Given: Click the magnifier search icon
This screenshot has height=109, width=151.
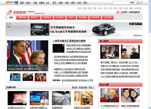Looking at the screenshot, I should (x=141, y=2).
